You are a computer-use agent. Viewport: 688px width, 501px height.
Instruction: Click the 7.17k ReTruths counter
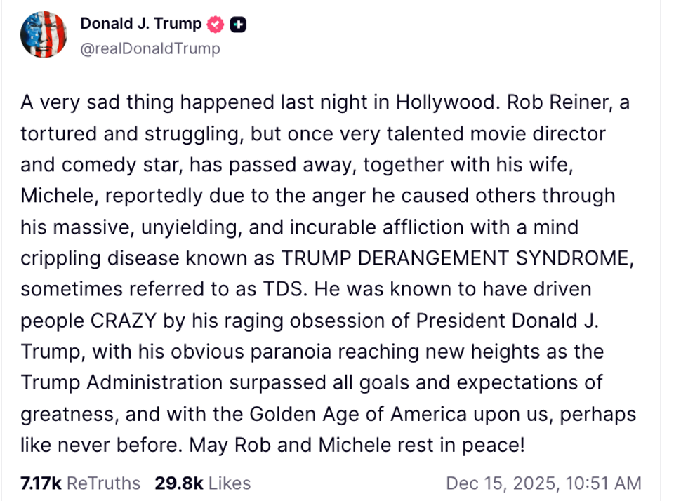tap(79, 483)
